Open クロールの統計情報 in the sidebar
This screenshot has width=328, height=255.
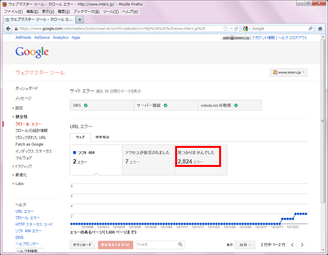[x=31, y=131]
